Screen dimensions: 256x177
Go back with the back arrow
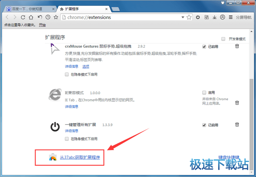point(7,17)
